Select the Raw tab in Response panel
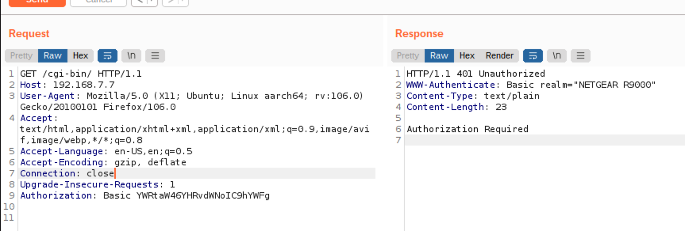 pyautogui.click(x=439, y=56)
